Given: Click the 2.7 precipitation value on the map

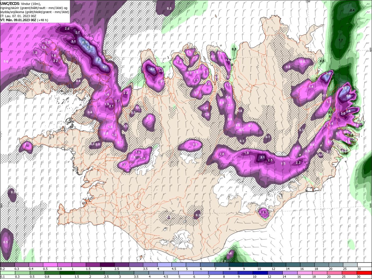Looking at the screenshot, I should point(78,33).
